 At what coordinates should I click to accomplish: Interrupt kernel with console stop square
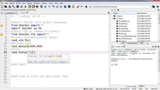pos(153,47)
